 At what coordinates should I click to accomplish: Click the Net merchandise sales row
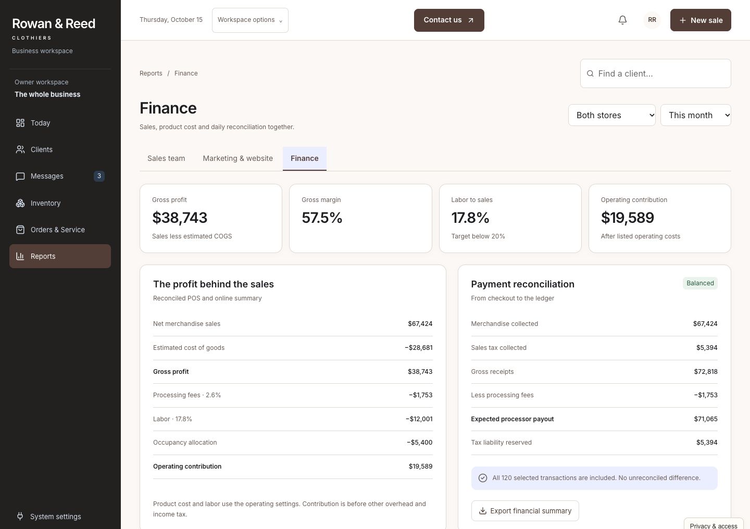(x=293, y=324)
